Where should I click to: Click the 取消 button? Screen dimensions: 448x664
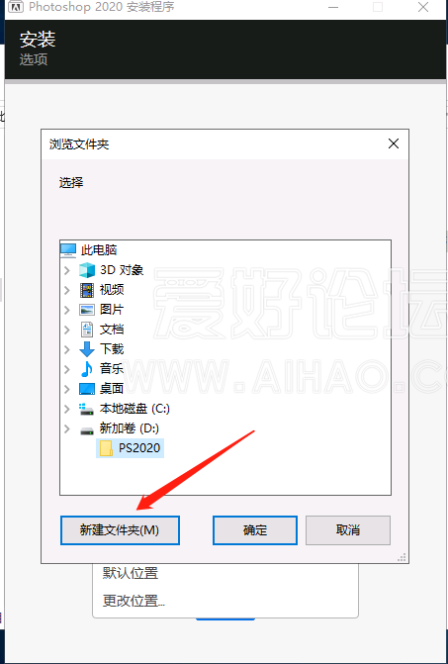pos(348,530)
